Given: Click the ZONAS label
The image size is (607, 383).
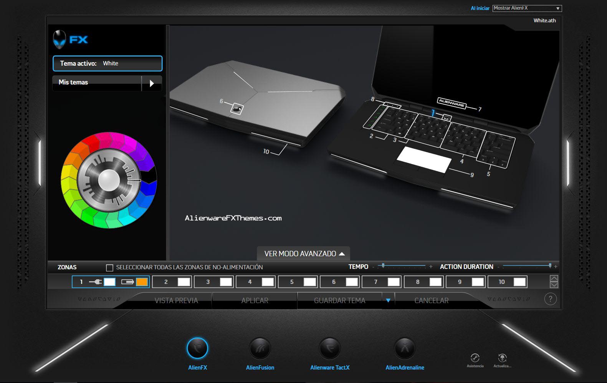Looking at the screenshot, I should pyautogui.click(x=67, y=267).
